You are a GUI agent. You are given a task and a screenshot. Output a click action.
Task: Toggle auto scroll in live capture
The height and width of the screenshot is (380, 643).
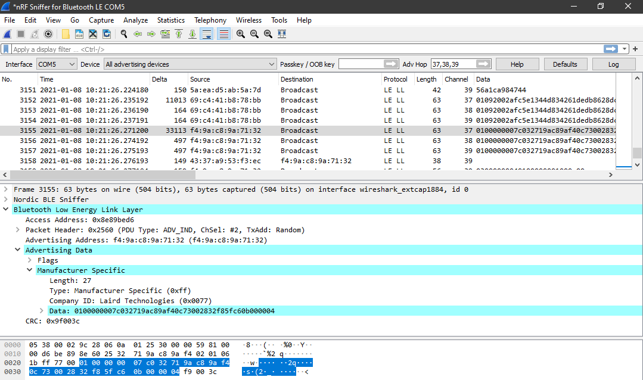(206, 34)
